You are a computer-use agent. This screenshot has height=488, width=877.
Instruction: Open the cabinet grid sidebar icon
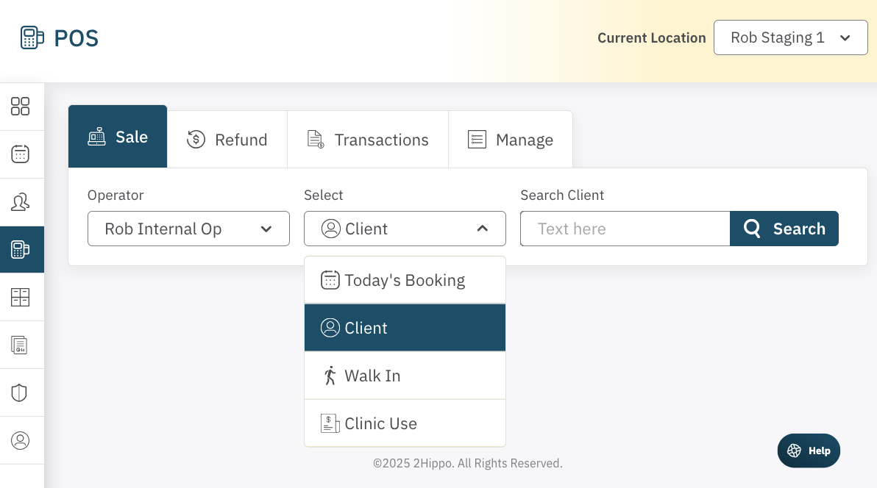coord(20,298)
